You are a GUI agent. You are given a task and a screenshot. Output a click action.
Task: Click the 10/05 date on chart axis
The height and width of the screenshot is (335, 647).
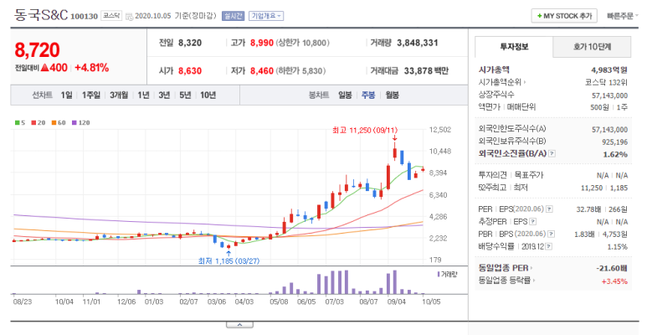point(431,302)
